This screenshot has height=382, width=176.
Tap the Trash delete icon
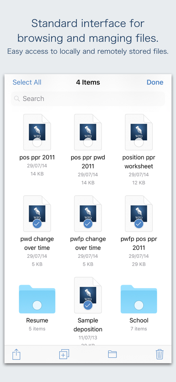(x=160, y=354)
